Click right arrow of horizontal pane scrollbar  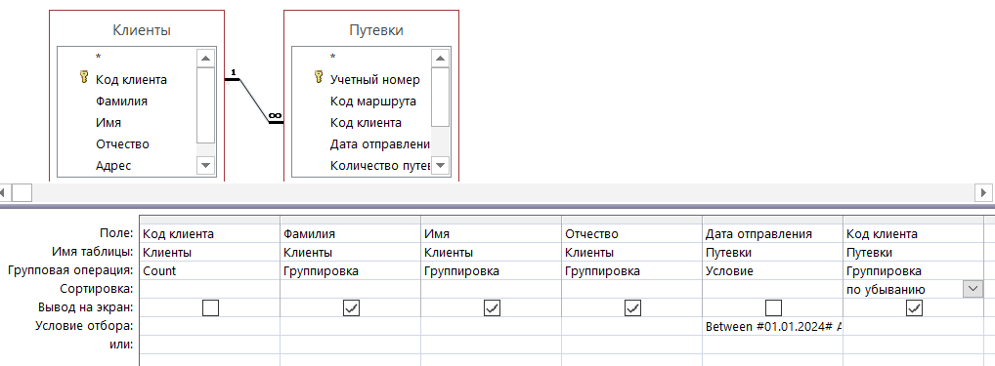click(984, 192)
